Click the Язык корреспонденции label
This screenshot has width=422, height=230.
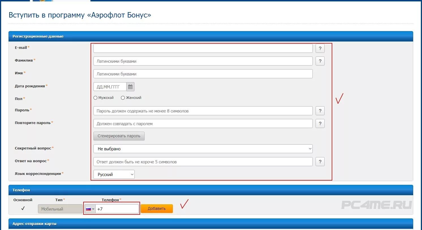(x=38, y=173)
